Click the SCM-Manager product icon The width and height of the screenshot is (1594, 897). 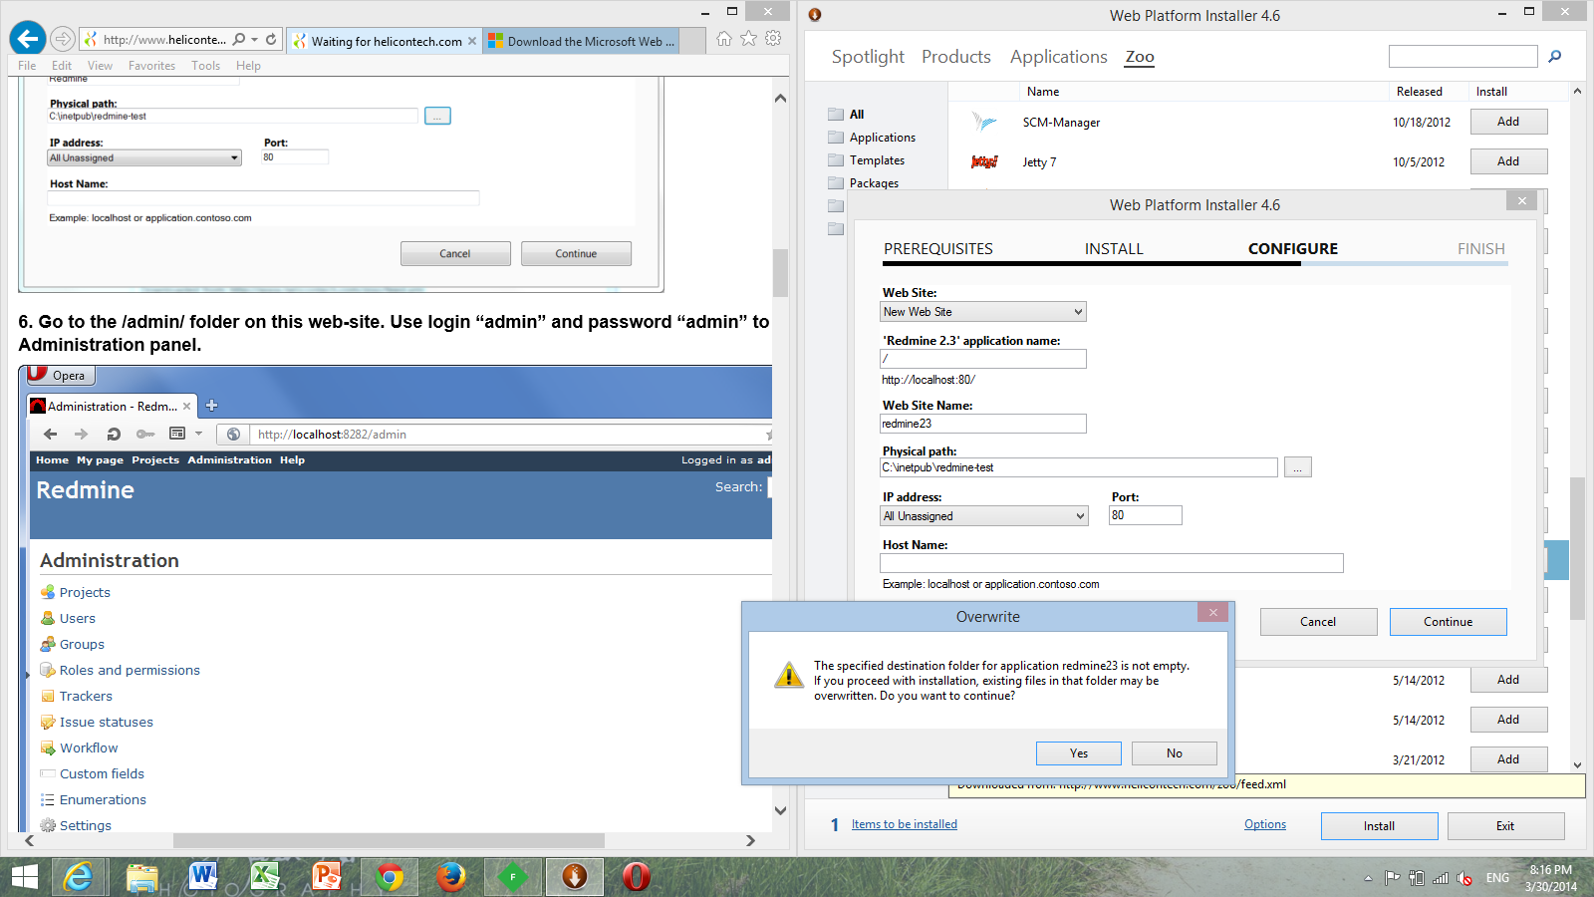point(984,122)
